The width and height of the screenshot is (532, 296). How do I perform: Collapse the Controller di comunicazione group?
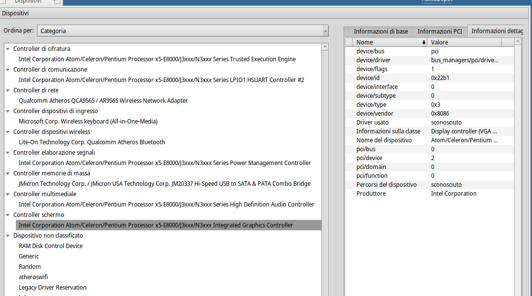[x=8, y=70]
